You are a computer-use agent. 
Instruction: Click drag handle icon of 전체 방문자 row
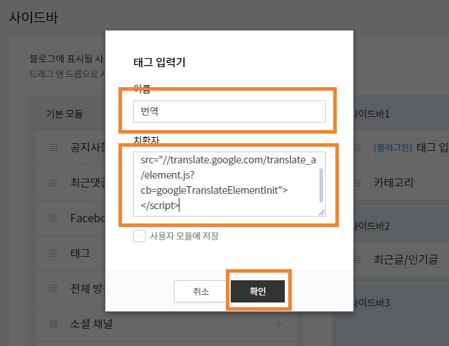coord(53,289)
